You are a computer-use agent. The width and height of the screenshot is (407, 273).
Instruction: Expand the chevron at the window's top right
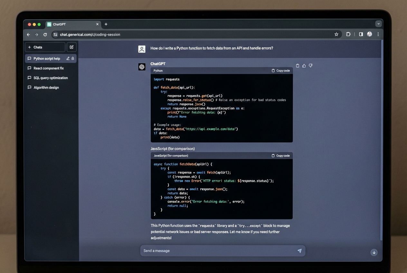coord(379,24)
